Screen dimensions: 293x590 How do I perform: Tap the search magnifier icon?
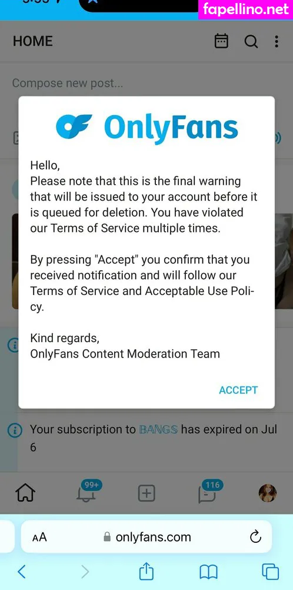[251, 41]
